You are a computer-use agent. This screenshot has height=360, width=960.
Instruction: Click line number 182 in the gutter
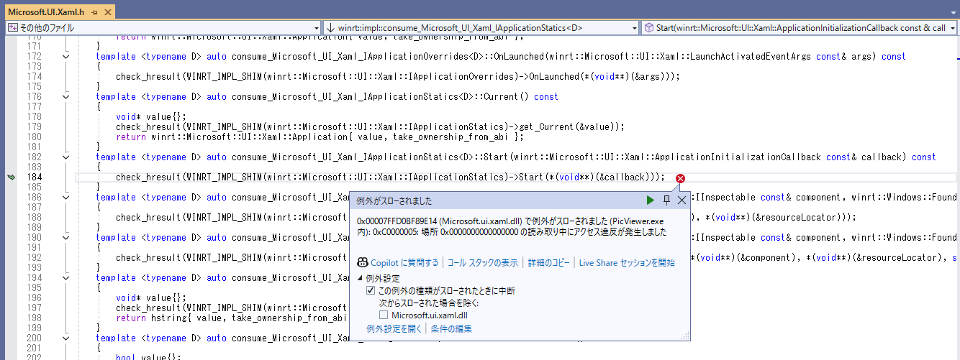(x=33, y=157)
